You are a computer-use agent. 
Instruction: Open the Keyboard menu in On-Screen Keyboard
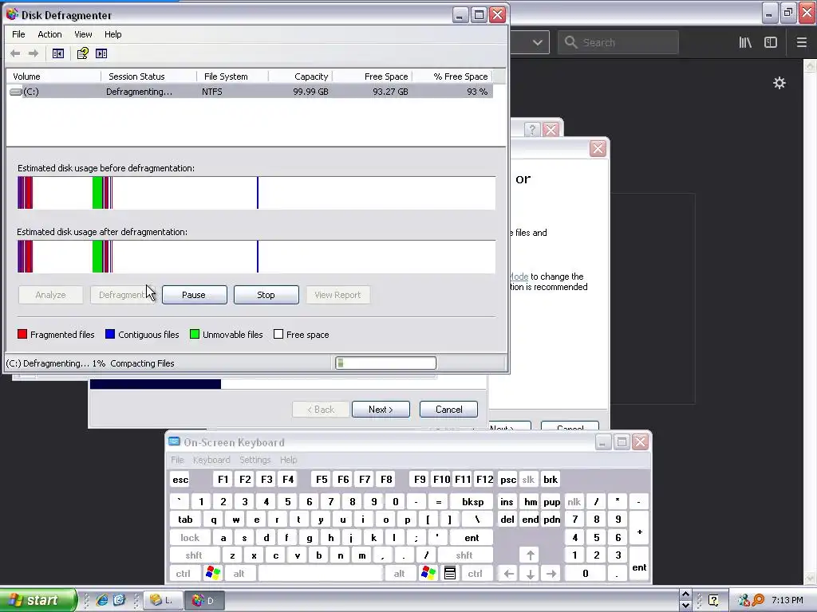coord(211,460)
